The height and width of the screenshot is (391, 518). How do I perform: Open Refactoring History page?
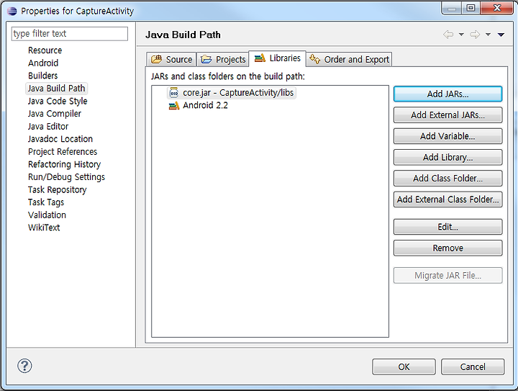(64, 164)
